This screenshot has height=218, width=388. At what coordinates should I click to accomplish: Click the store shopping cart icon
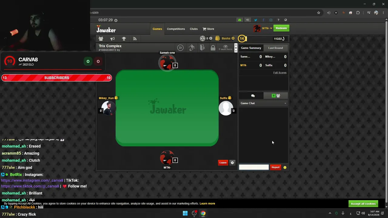204,29
